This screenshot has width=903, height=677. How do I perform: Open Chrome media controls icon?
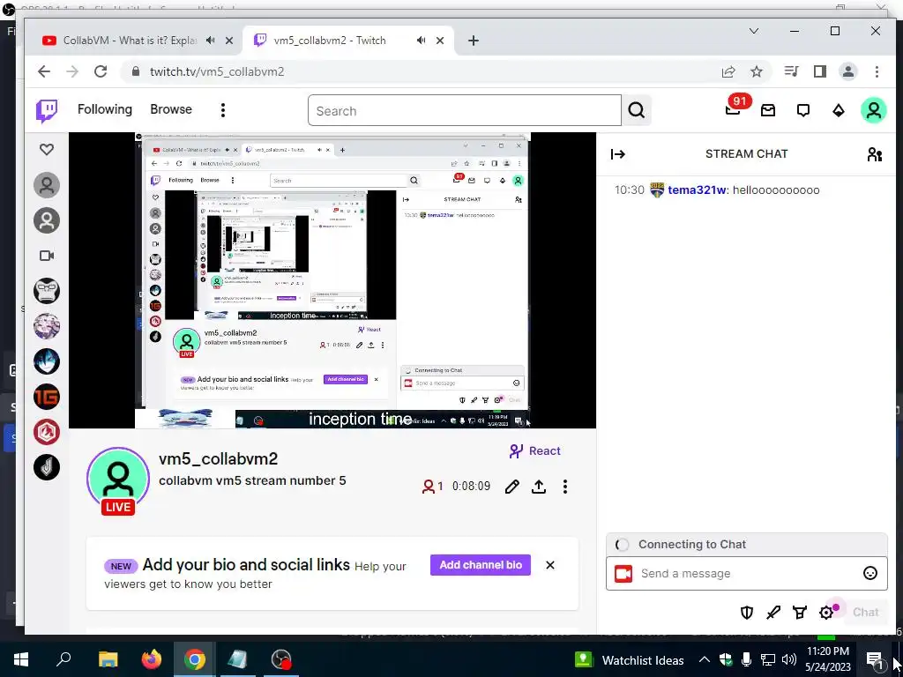[791, 71]
